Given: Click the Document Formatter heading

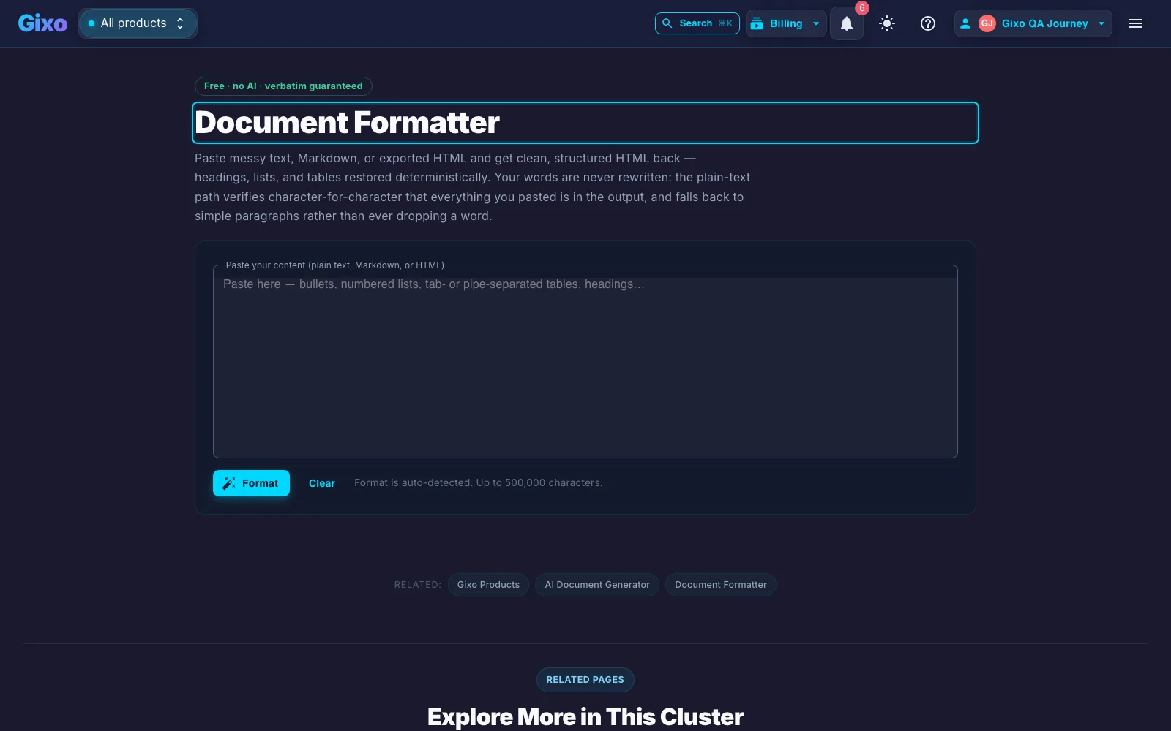Looking at the screenshot, I should pos(347,123).
